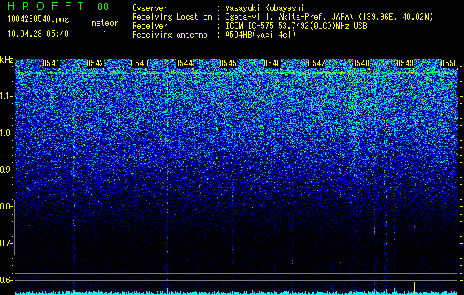Click the 0543 time marker
Screen dimensions: 464x295
coord(139,63)
